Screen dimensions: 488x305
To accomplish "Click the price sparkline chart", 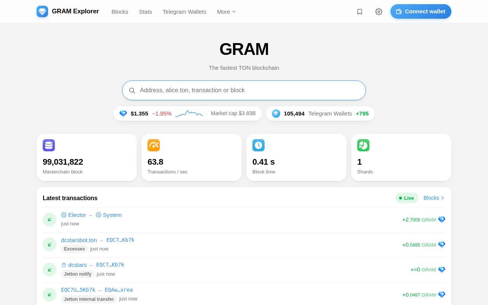I will pyautogui.click(x=189, y=114).
